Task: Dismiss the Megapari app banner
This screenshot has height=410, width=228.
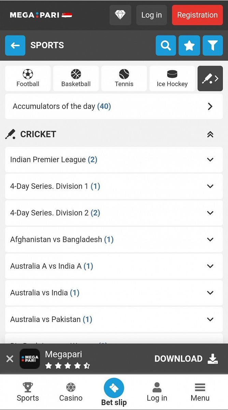Action: point(10,359)
